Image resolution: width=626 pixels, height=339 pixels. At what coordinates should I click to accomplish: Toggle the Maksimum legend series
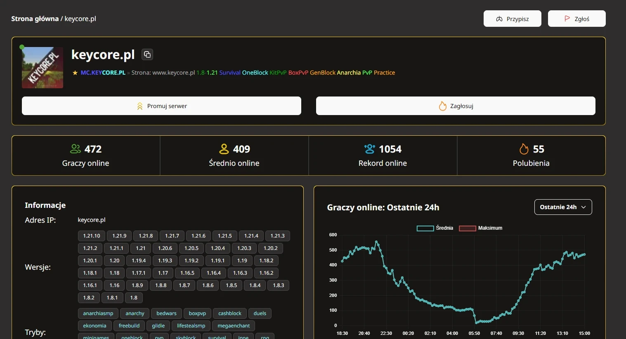481,228
